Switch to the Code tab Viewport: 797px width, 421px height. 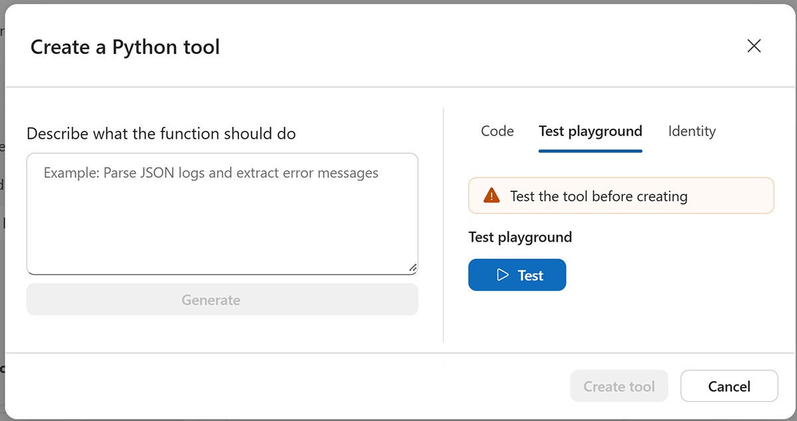[x=497, y=131]
